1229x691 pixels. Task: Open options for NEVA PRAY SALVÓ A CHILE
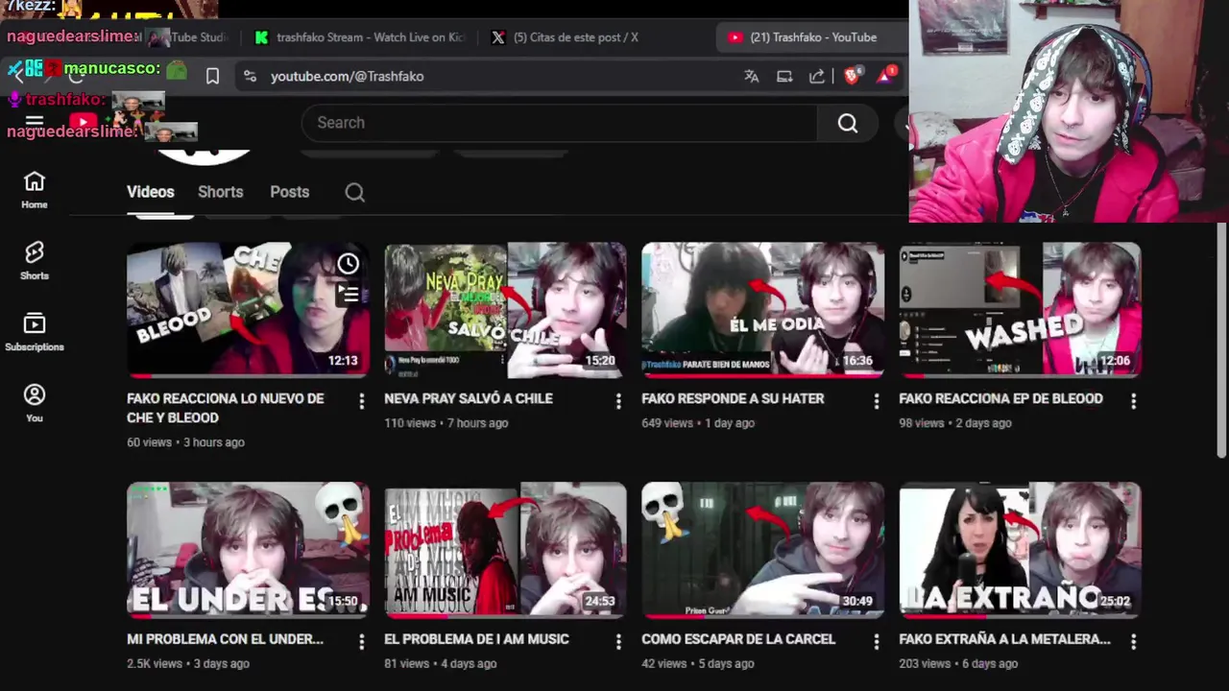(618, 401)
